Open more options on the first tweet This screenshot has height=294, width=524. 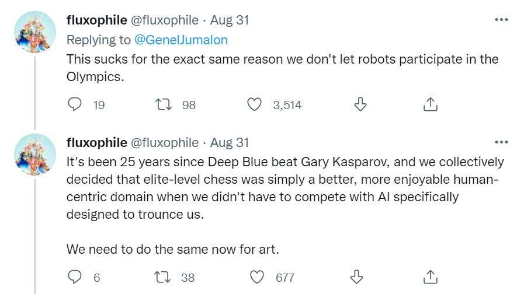click(501, 20)
